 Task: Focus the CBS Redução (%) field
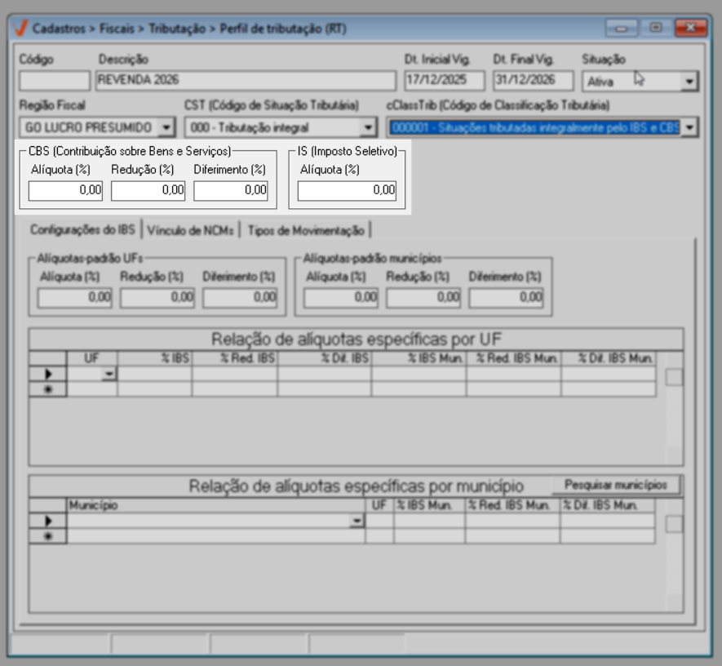click(x=148, y=190)
